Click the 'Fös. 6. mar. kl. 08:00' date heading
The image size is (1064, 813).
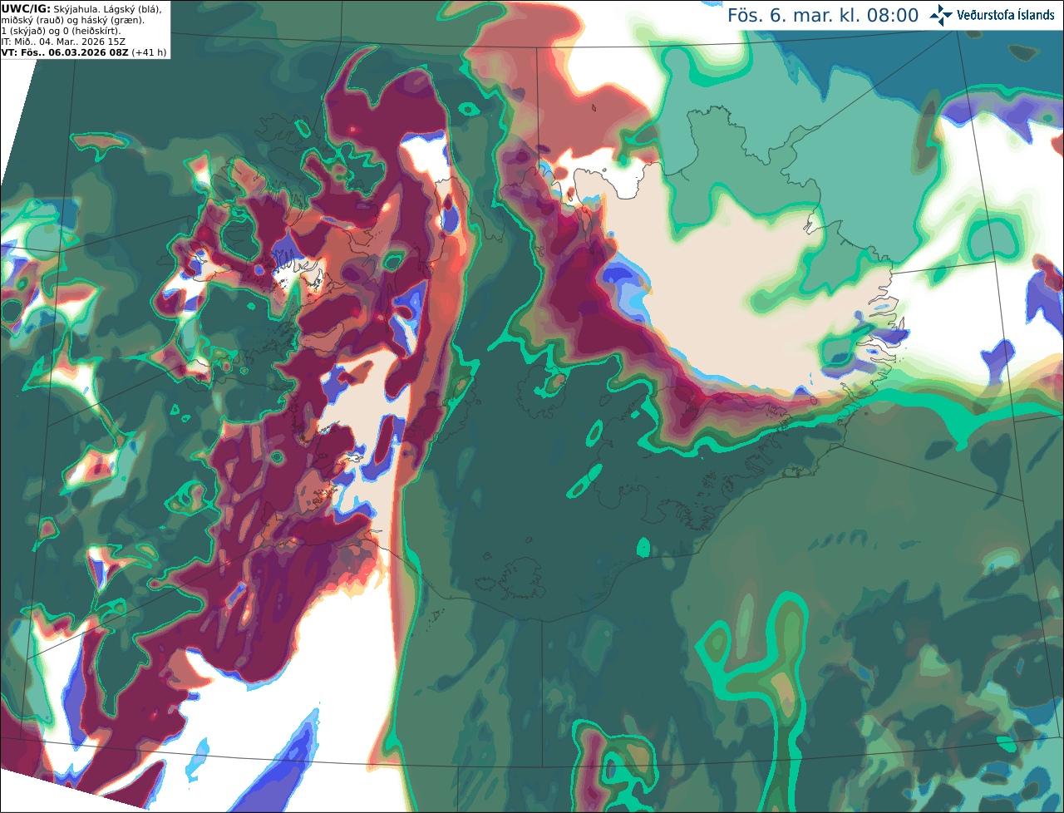823,15
